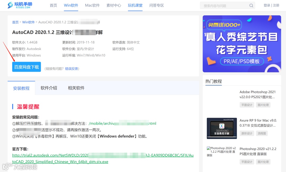
Task: Click the 制作发行: Autodesk text
Action: (27, 49)
